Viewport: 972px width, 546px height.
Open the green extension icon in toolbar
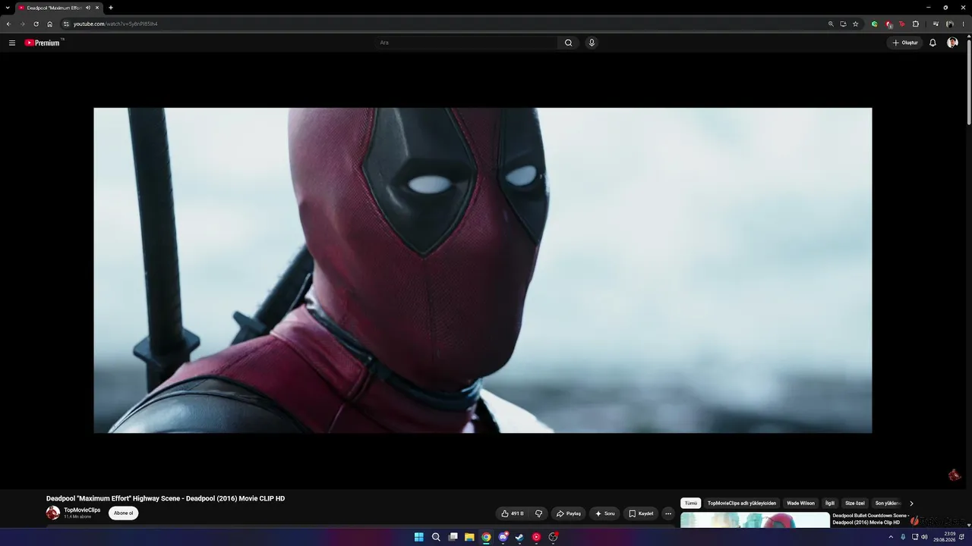874,24
